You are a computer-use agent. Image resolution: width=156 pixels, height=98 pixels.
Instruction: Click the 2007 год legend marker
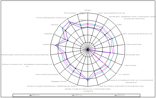click(73, 95)
